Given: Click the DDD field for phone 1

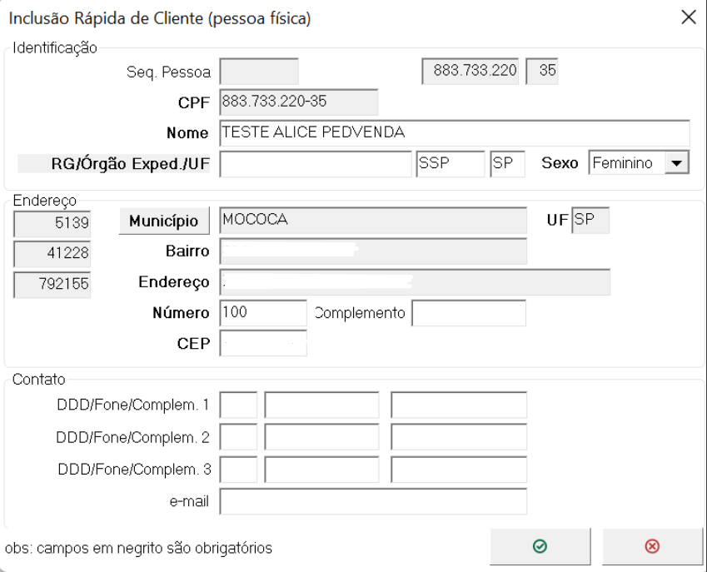Looking at the screenshot, I should click(x=238, y=405).
